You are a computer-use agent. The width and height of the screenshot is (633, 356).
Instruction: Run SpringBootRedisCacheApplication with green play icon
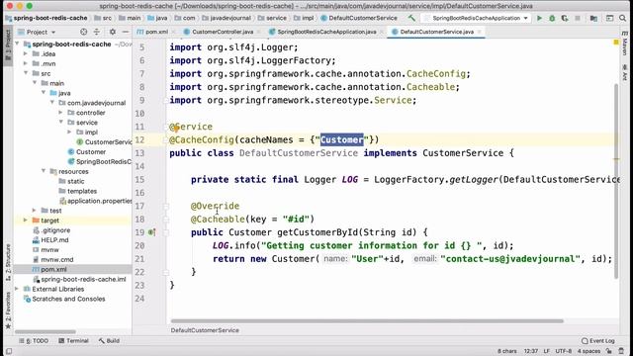pyautogui.click(x=539, y=18)
